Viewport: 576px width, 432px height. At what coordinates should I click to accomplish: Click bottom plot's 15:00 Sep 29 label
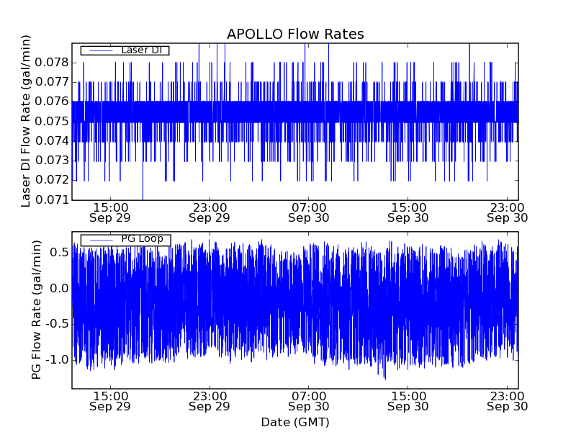(110, 402)
